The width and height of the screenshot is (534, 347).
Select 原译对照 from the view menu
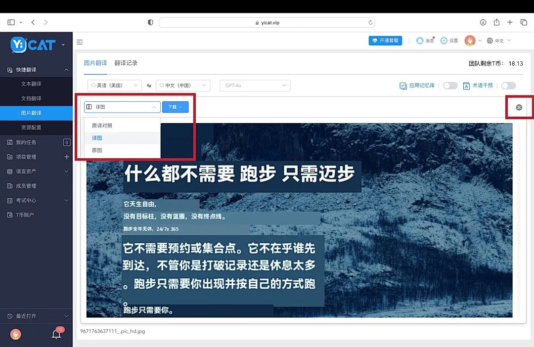102,126
